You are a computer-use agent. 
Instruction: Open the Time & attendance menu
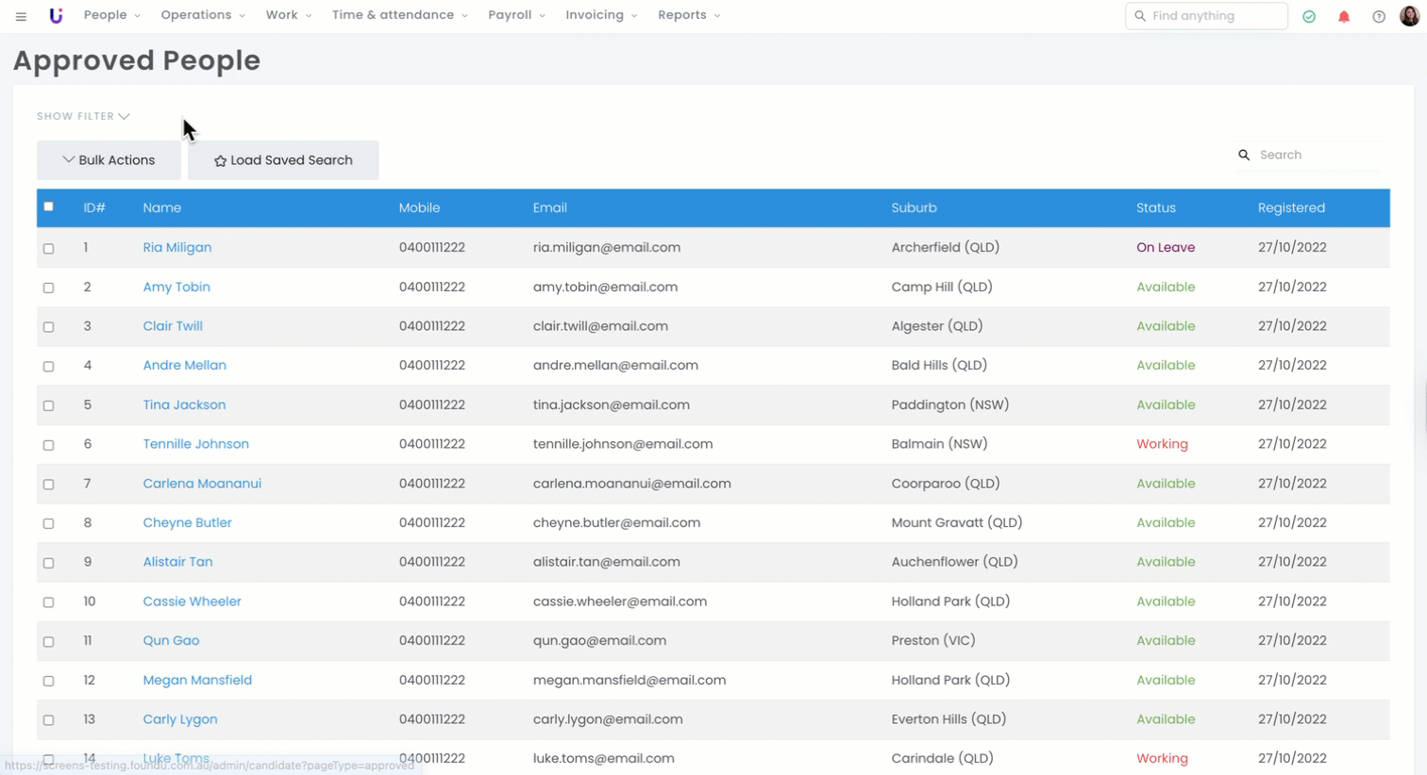tap(399, 15)
